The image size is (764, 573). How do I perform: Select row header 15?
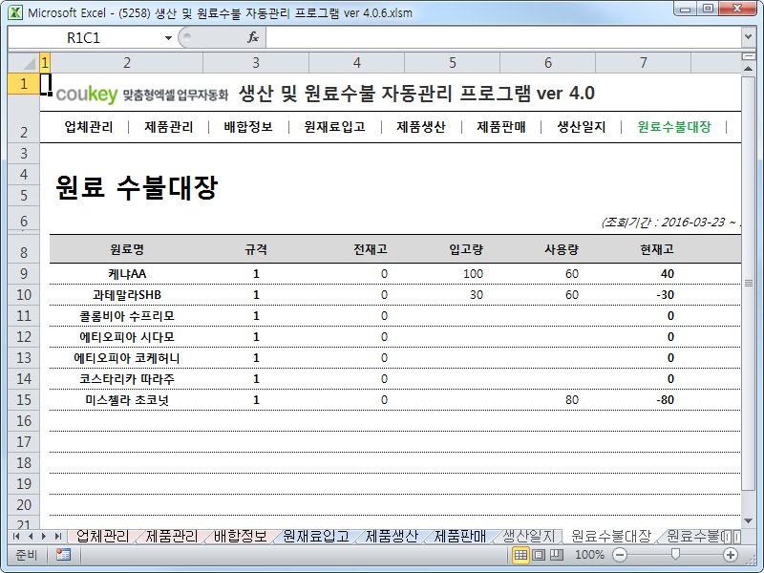pos(24,400)
